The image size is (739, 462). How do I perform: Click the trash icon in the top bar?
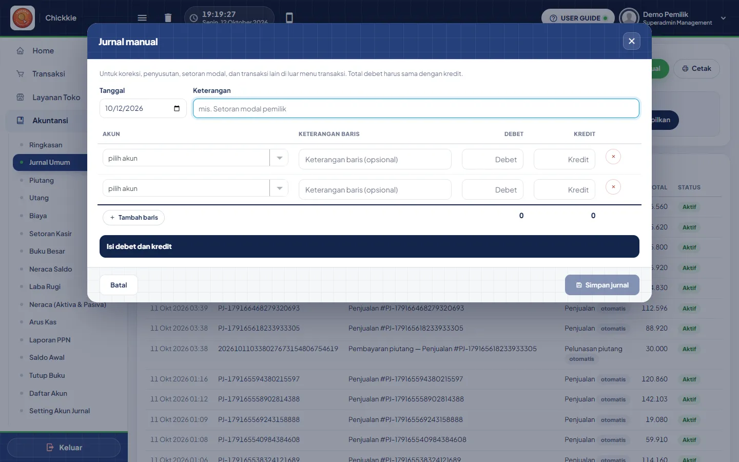click(x=168, y=18)
